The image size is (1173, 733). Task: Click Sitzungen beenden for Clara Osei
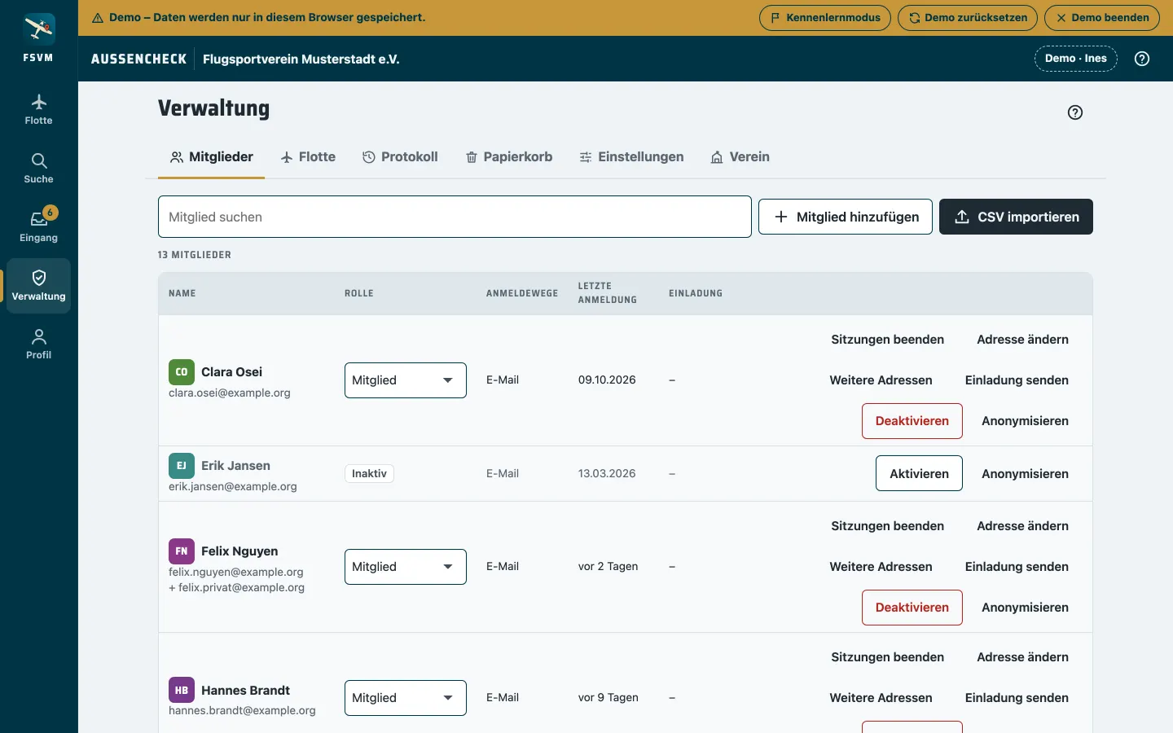pyautogui.click(x=888, y=340)
